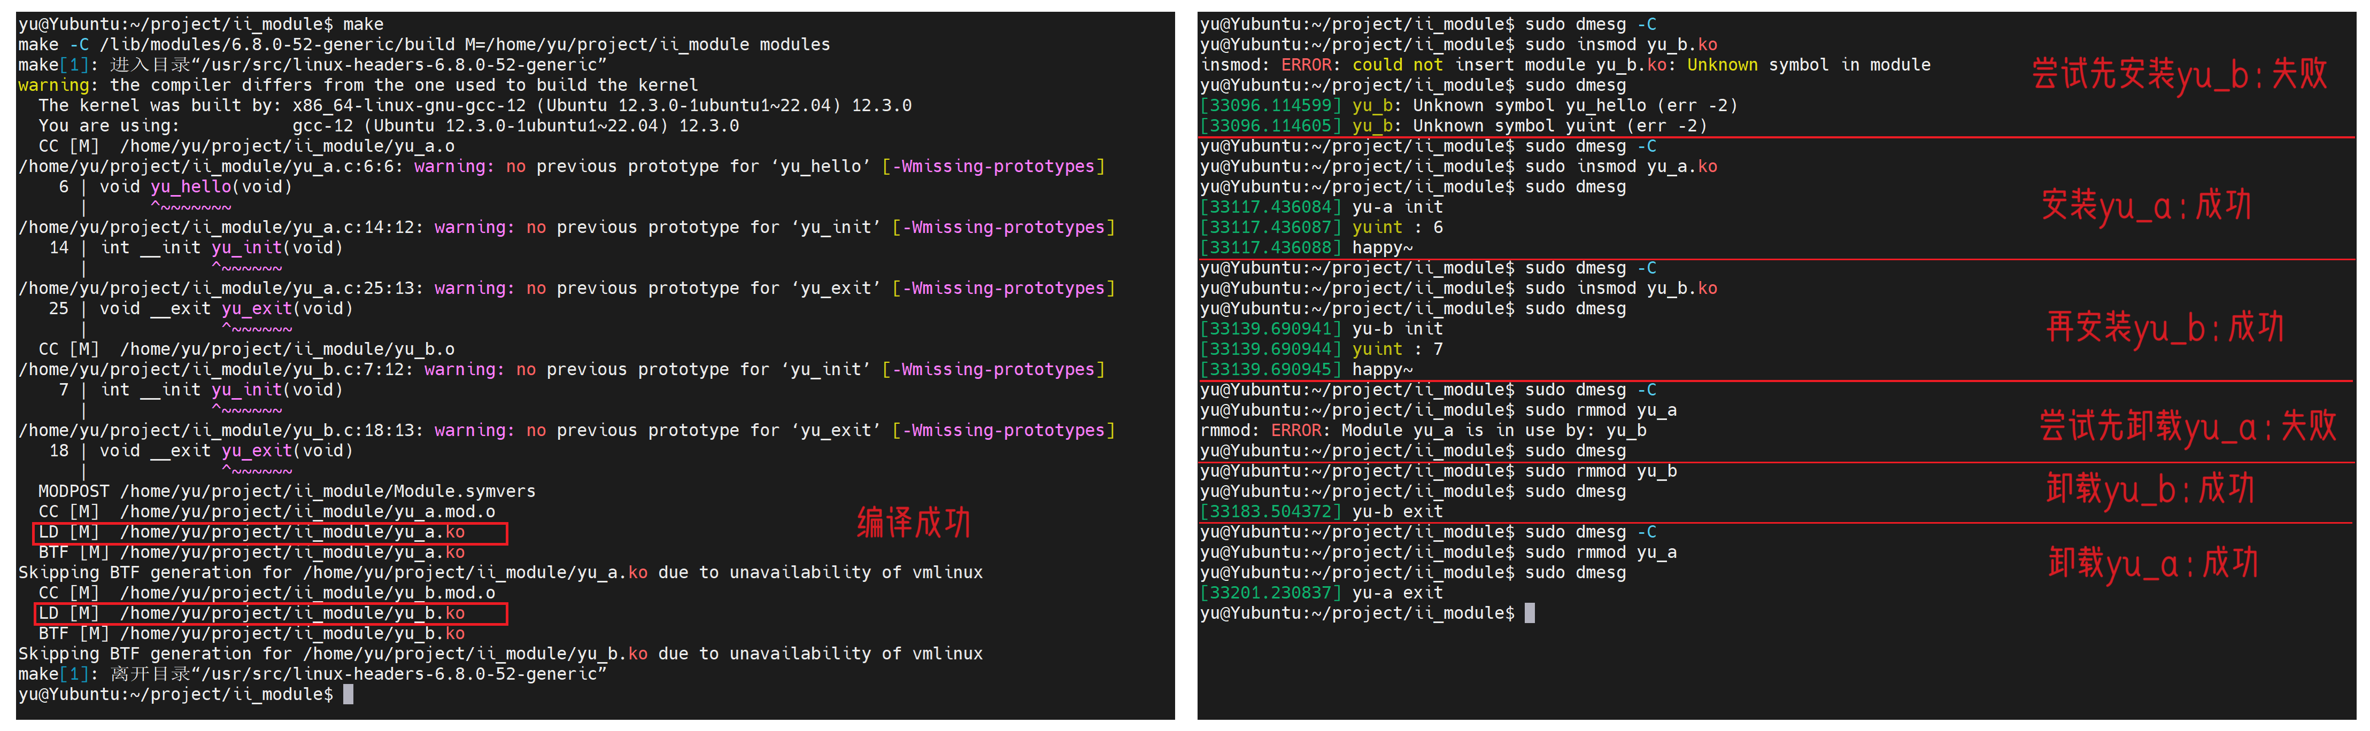Image resolution: width=2370 pixels, height=731 pixels.
Task: Click the '卸载yu_b:成功' annotation
Action: pos(2149,488)
